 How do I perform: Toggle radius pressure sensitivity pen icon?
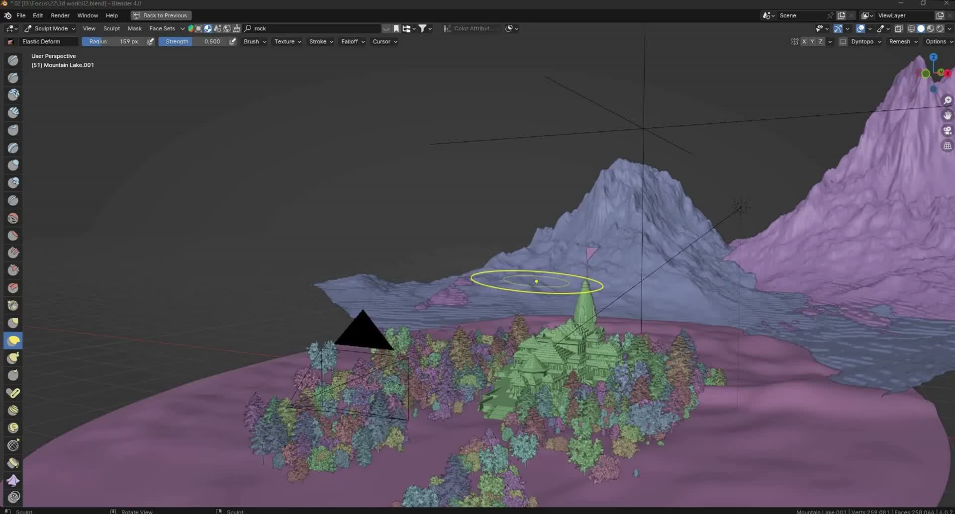[x=151, y=42]
